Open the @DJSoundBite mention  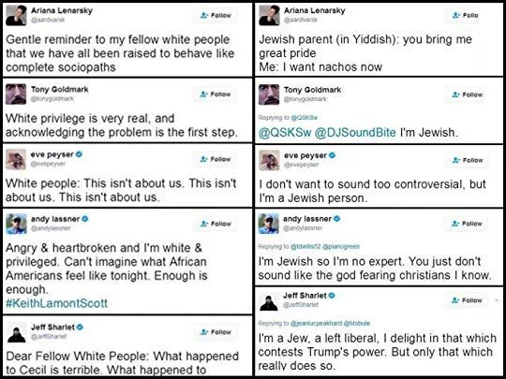click(x=355, y=133)
